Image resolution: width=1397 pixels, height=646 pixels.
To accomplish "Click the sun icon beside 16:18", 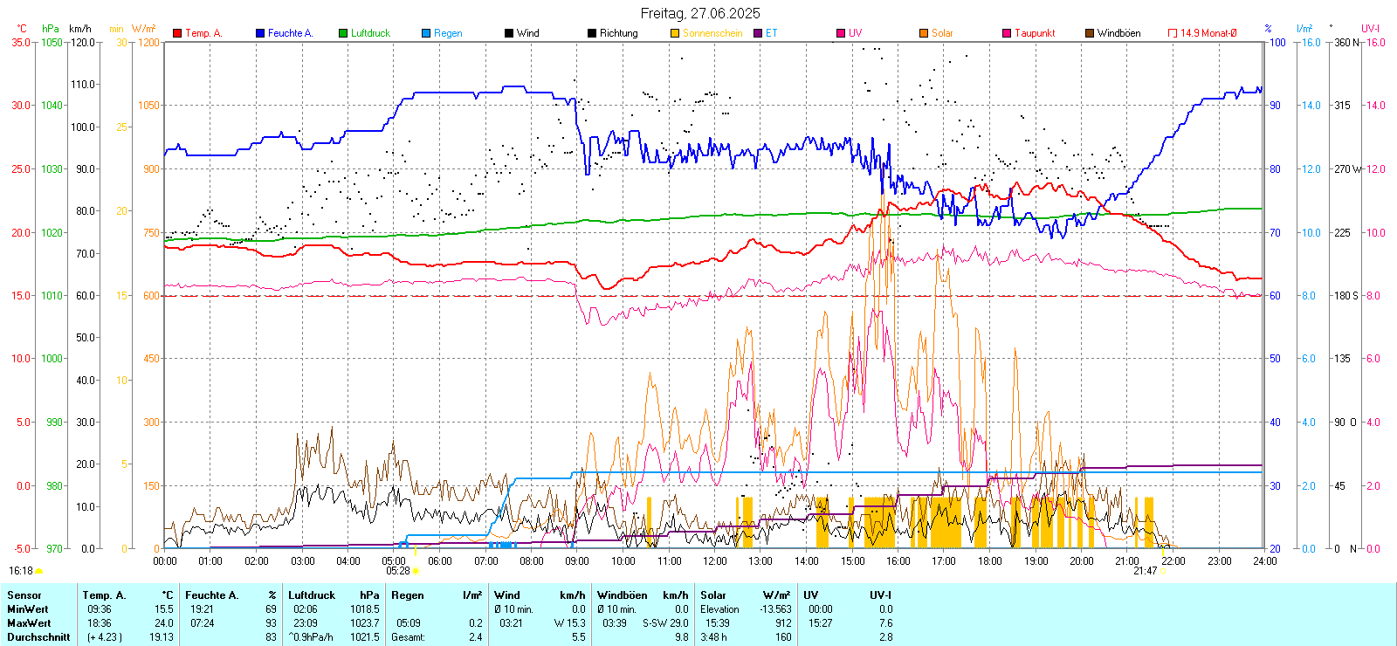I will tap(38, 571).
